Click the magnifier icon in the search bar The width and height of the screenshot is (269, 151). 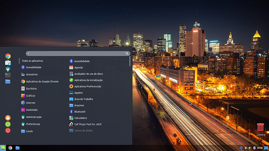127,53
